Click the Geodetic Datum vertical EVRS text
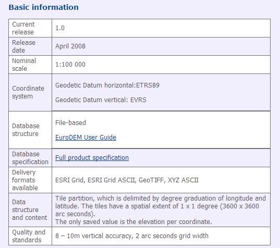Viewport: 280px width, 248px height. [x=101, y=100]
